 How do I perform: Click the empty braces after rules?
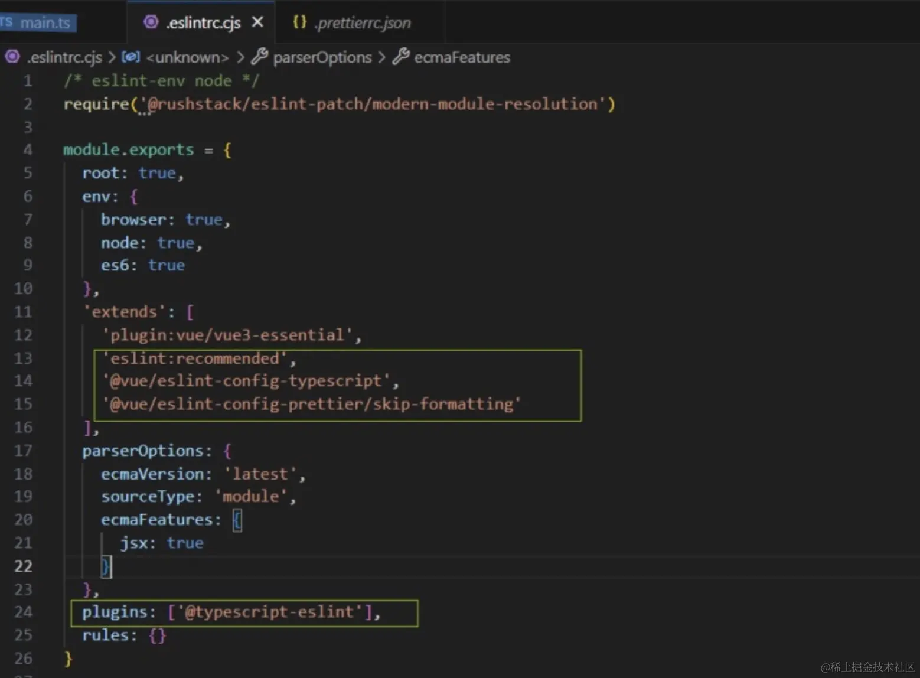[x=157, y=635]
